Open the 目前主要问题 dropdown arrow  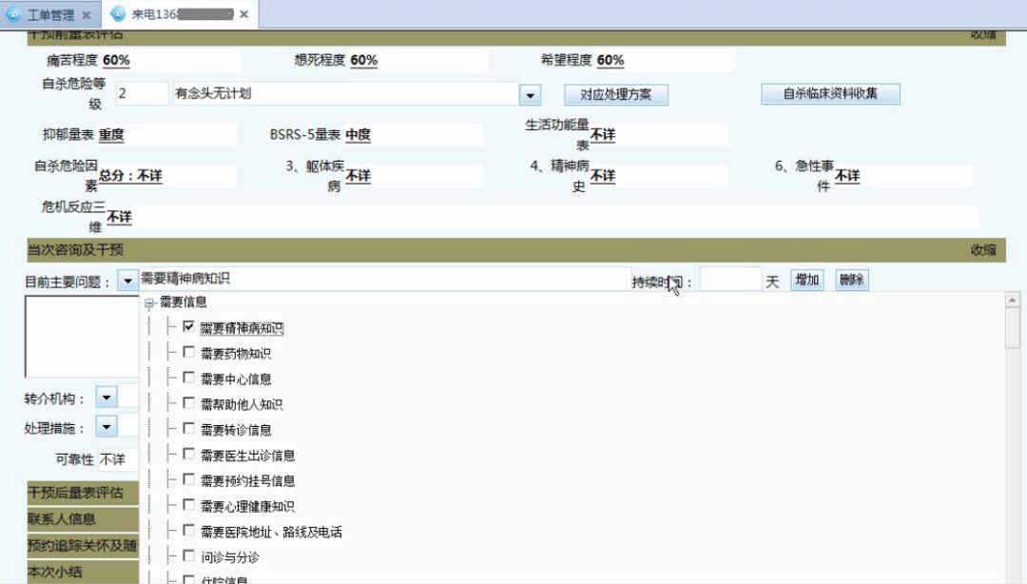point(128,278)
